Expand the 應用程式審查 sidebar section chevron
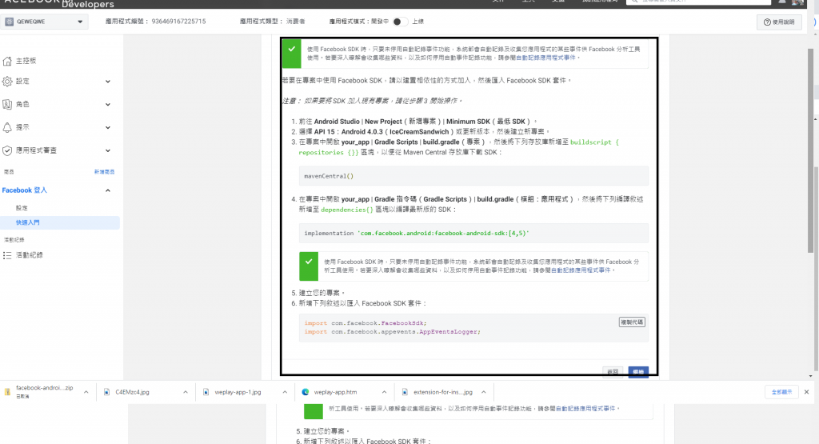The width and height of the screenshot is (819, 444). (108, 150)
